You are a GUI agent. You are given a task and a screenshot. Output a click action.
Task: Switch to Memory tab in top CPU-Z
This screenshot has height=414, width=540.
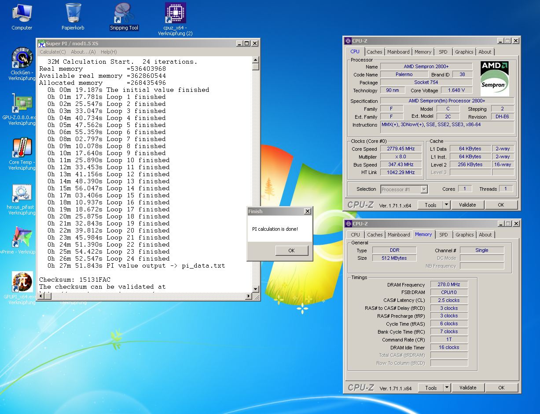click(x=423, y=52)
